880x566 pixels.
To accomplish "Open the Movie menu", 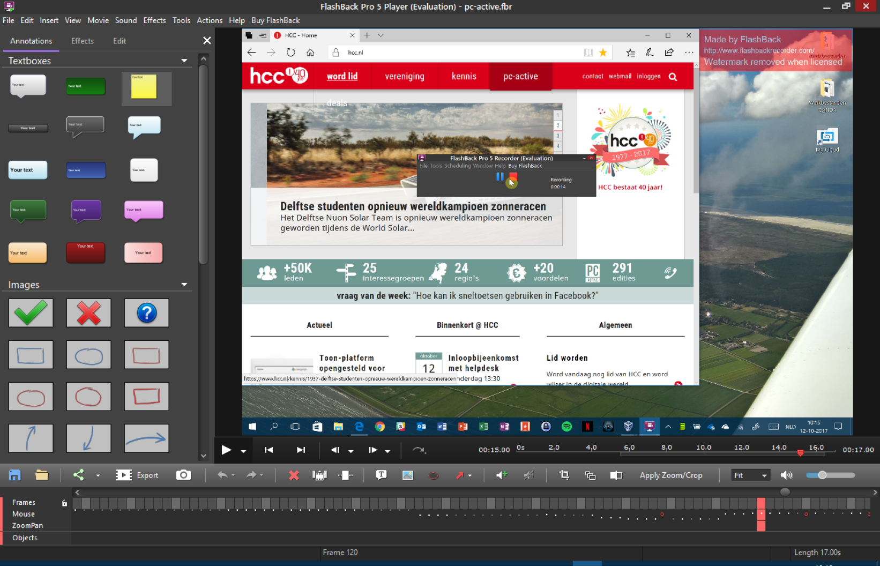I will [98, 20].
